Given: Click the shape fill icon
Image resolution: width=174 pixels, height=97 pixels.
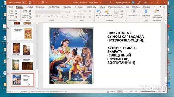Looking at the screenshot, I should (x=122, y=11).
